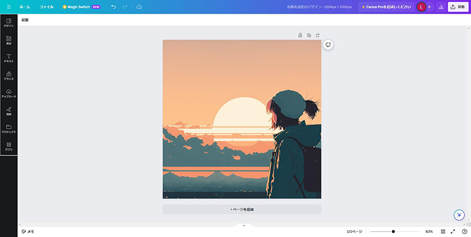
Task: Open the 素材 elements panel
Action: 9,41
